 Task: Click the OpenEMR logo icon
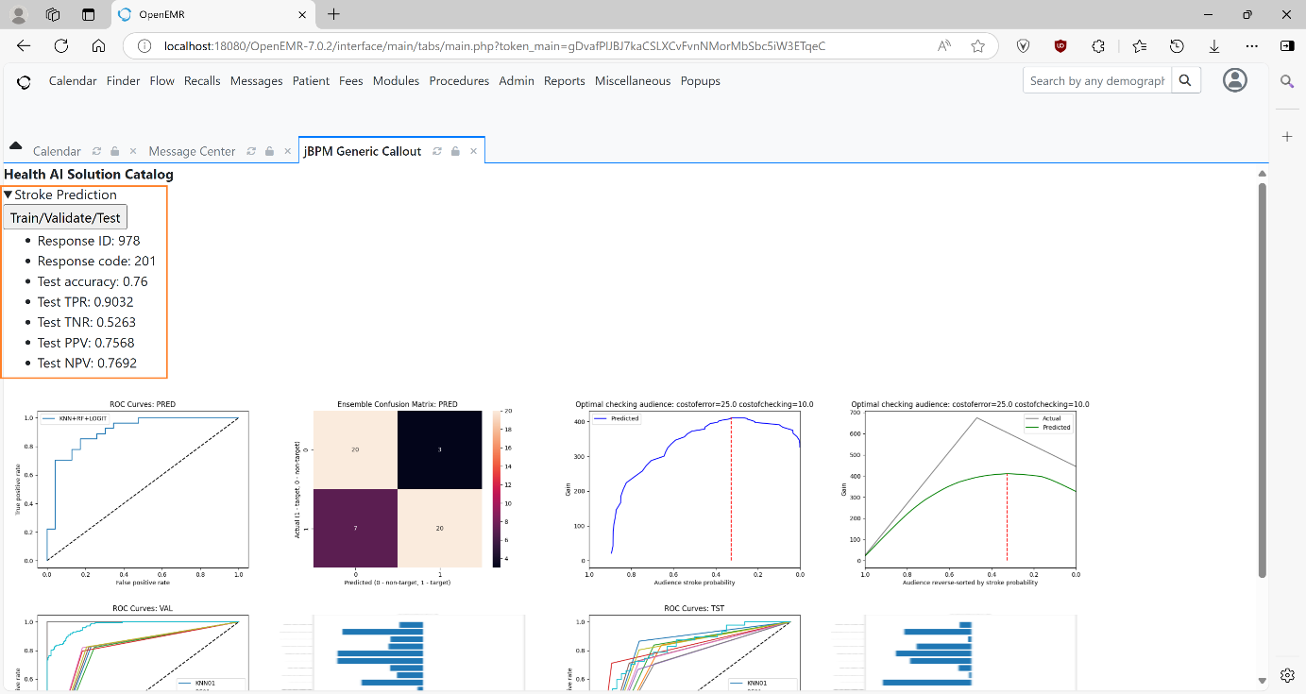coord(23,82)
